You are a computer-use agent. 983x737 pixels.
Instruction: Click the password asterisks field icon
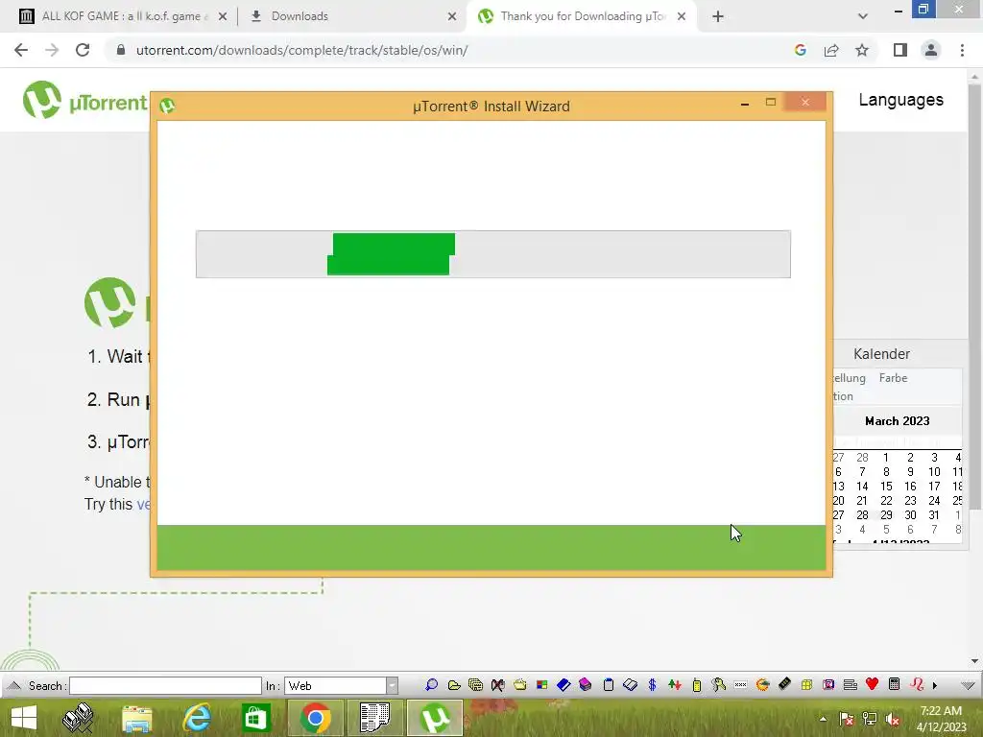pos(740,685)
